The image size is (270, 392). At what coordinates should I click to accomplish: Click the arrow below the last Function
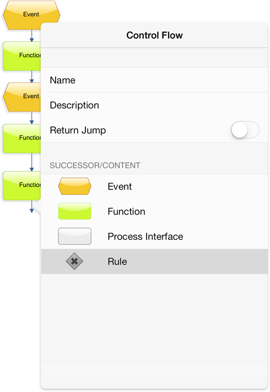click(x=32, y=206)
